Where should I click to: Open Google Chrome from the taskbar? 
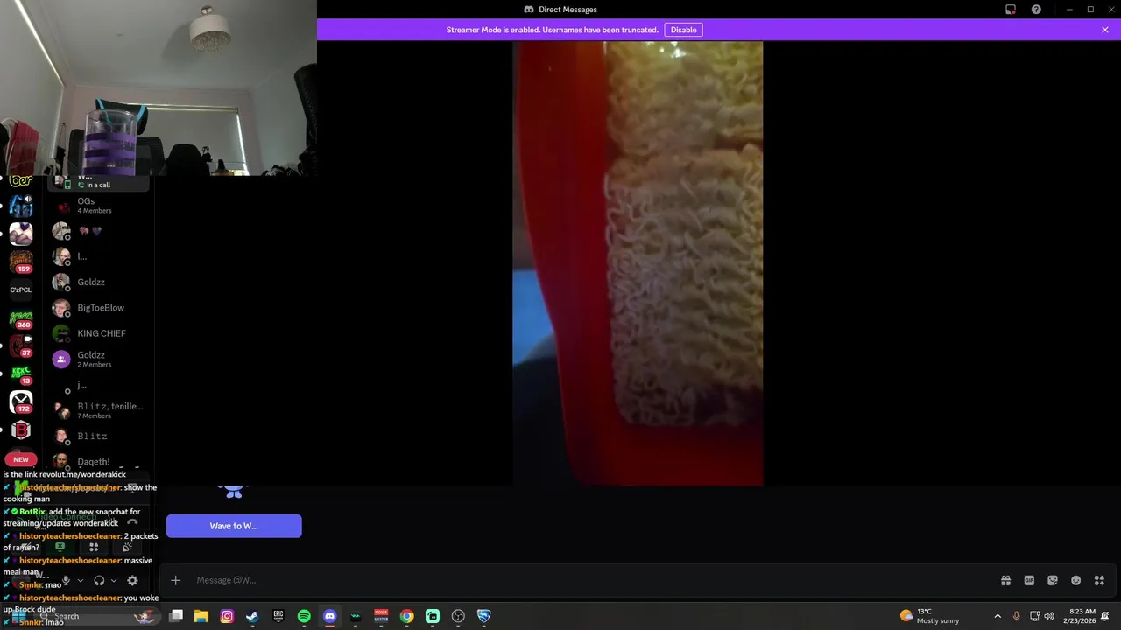407,616
